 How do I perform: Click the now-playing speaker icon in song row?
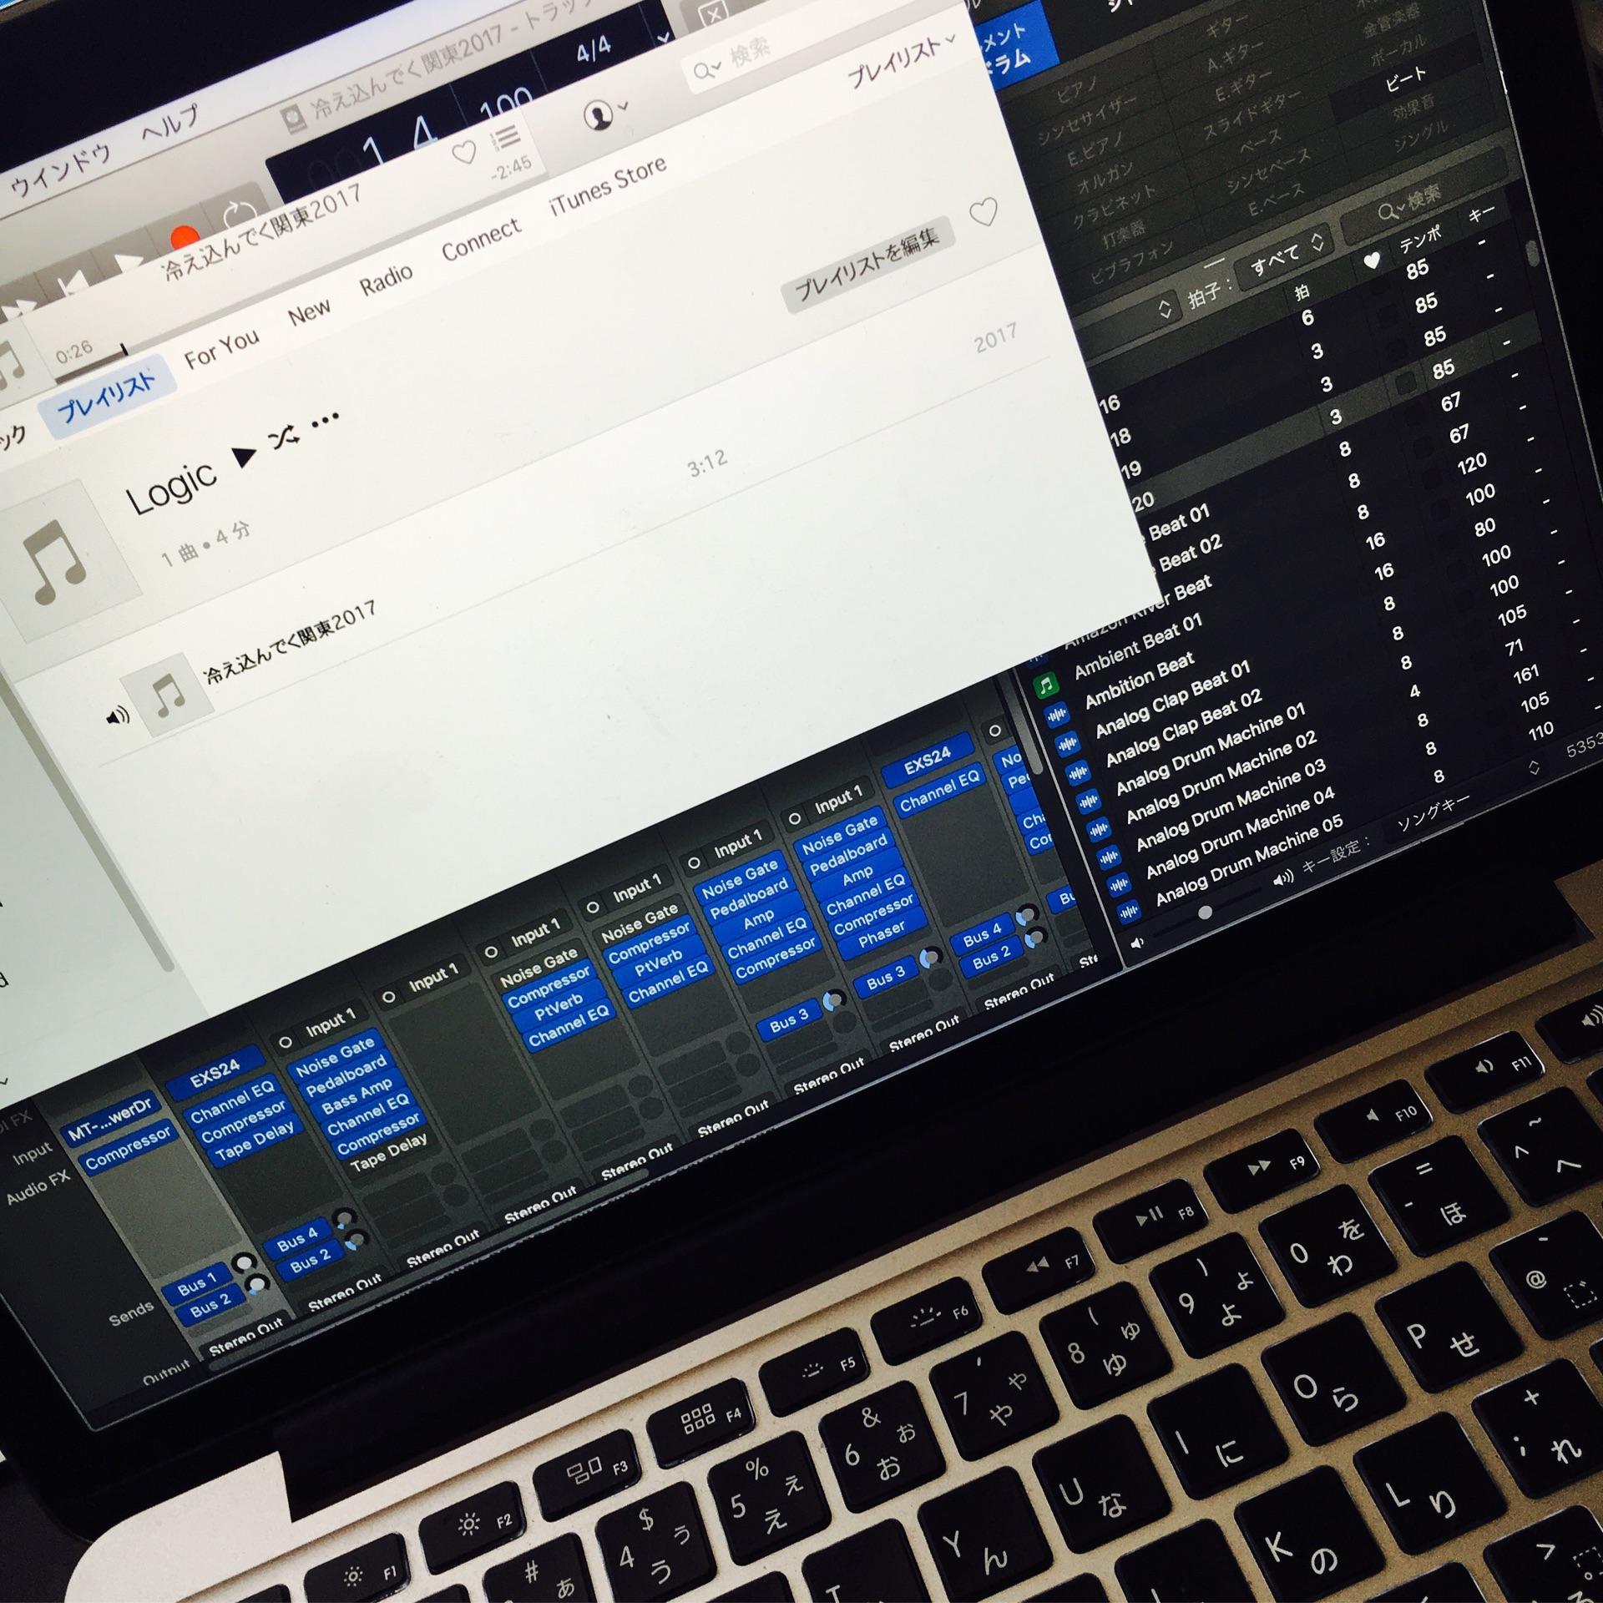coord(118,716)
